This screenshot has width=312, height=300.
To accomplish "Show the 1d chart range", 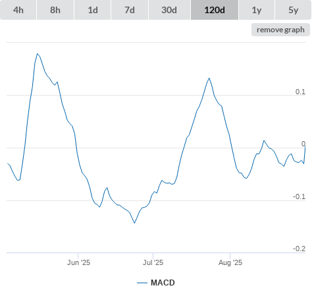I will [x=93, y=10].
